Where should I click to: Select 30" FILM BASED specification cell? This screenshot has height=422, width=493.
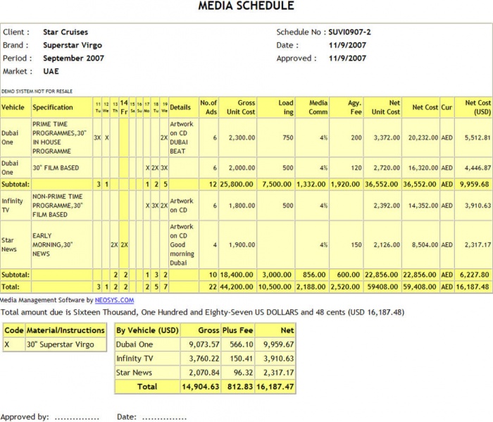click(x=62, y=168)
